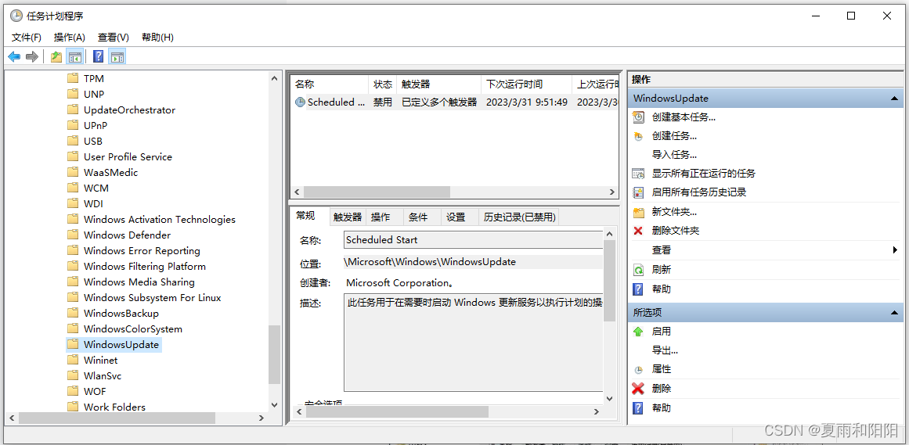Click the 帮助 icon under 所选项 section
Image resolution: width=909 pixels, height=445 pixels.
pos(638,408)
